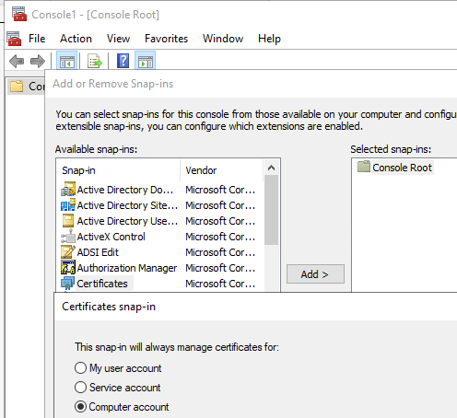
Task: Click the Back arrow toolbar icon
Action: (x=17, y=61)
